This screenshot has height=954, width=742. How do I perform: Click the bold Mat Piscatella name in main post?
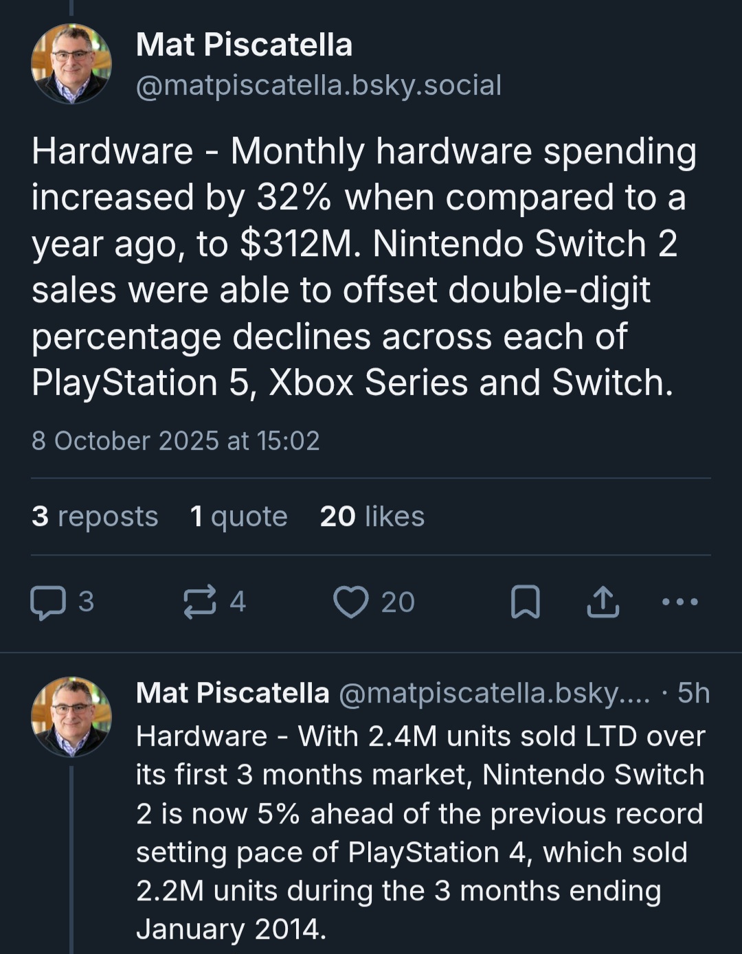point(244,45)
